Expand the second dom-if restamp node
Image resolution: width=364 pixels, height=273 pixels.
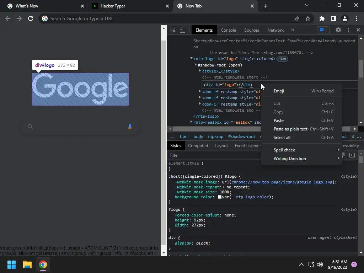coord(200,97)
